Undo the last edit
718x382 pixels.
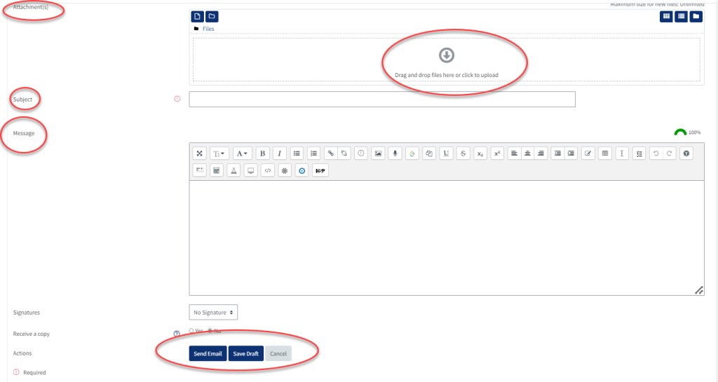coord(656,154)
